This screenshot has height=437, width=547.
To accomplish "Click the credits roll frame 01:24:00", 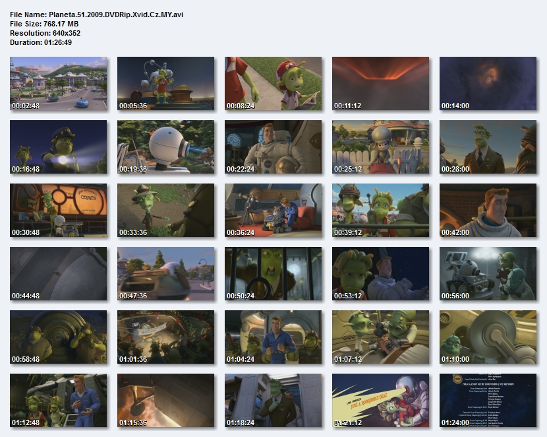I will click(488, 400).
